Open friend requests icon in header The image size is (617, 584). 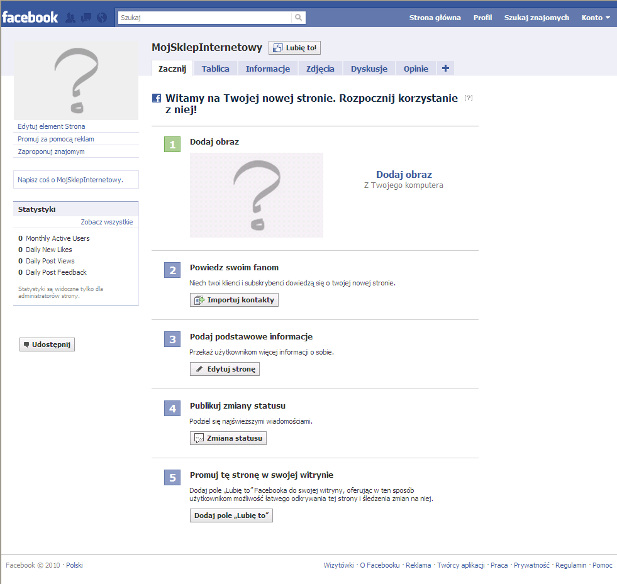70,18
